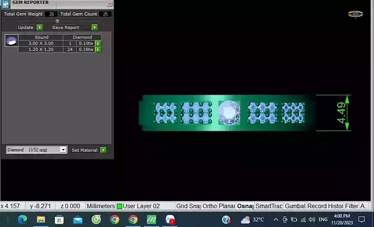Toggle Gumball in status bar
The height and width of the screenshot is (227, 374).
(295, 206)
